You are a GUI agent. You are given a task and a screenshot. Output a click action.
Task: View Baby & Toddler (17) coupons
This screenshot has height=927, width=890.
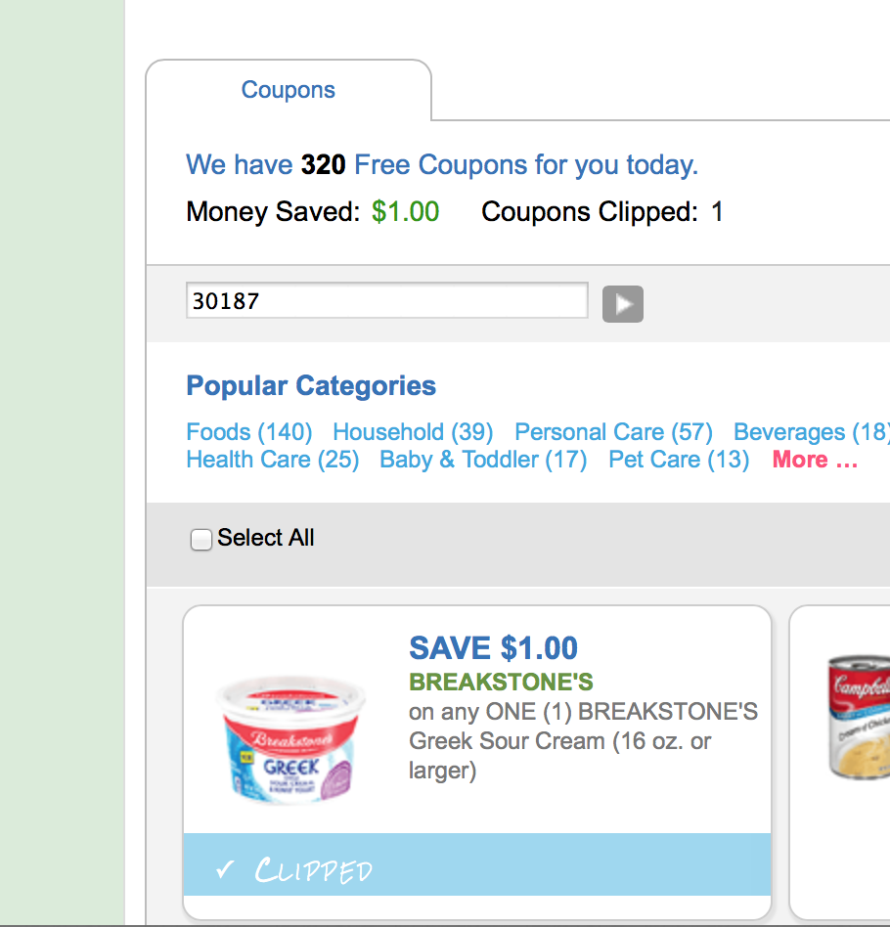(483, 460)
